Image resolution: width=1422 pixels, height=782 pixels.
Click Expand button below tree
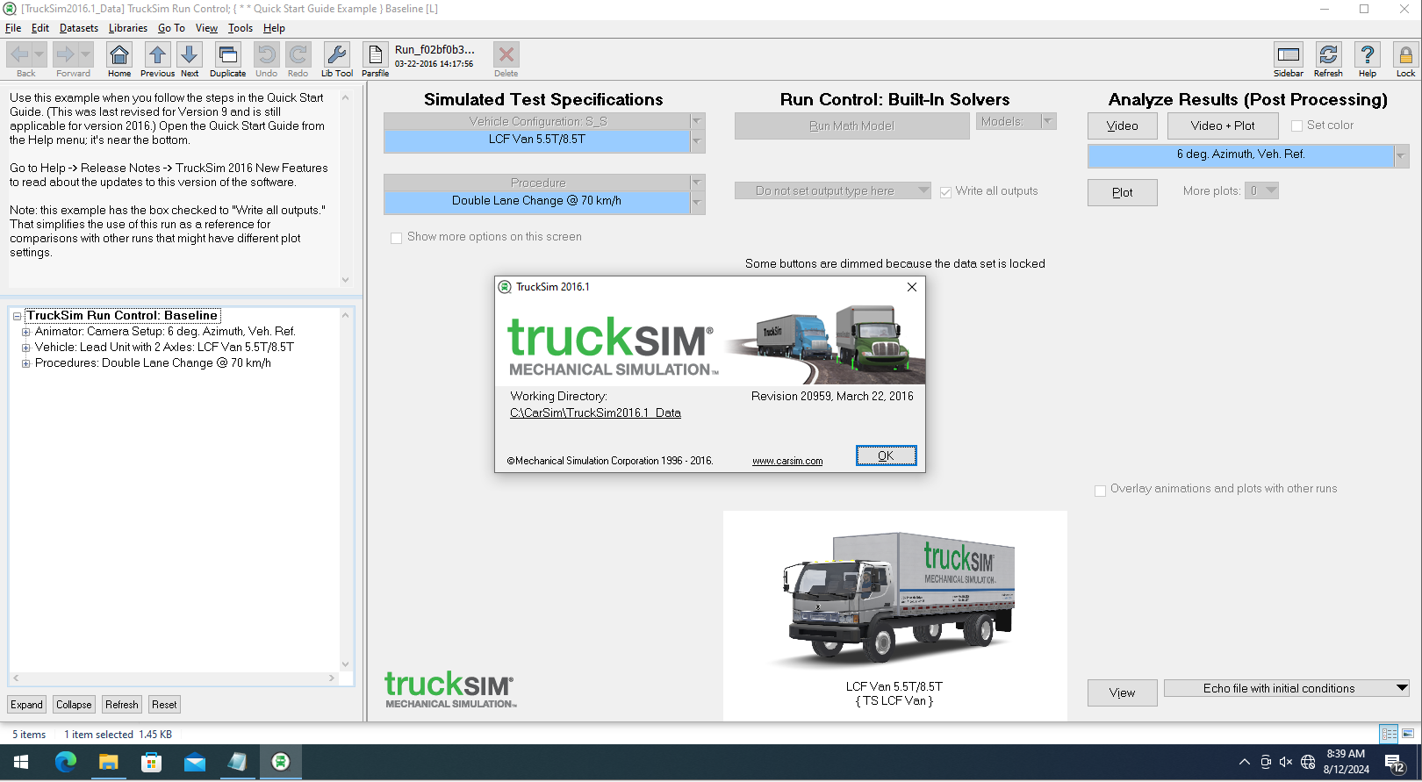(26, 704)
